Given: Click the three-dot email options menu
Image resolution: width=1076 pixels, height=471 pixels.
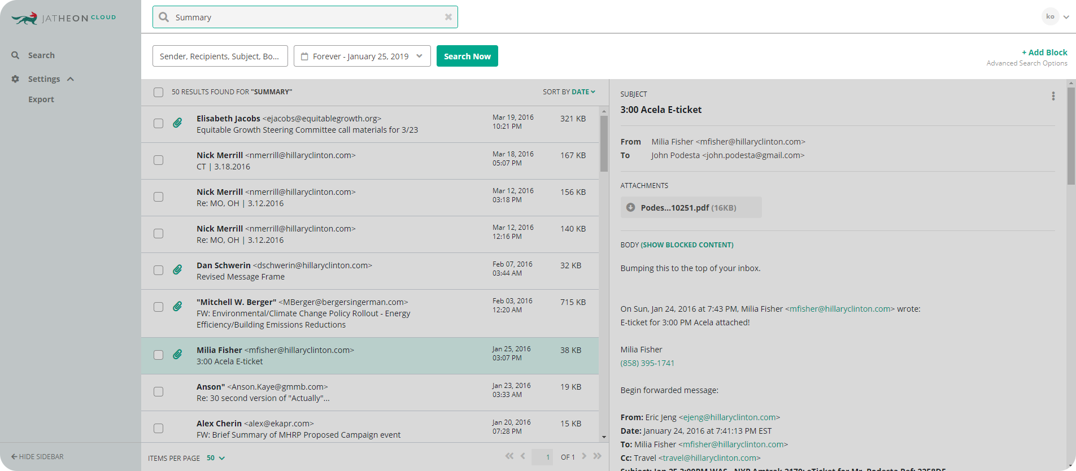Looking at the screenshot, I should tap(1053, 96).
